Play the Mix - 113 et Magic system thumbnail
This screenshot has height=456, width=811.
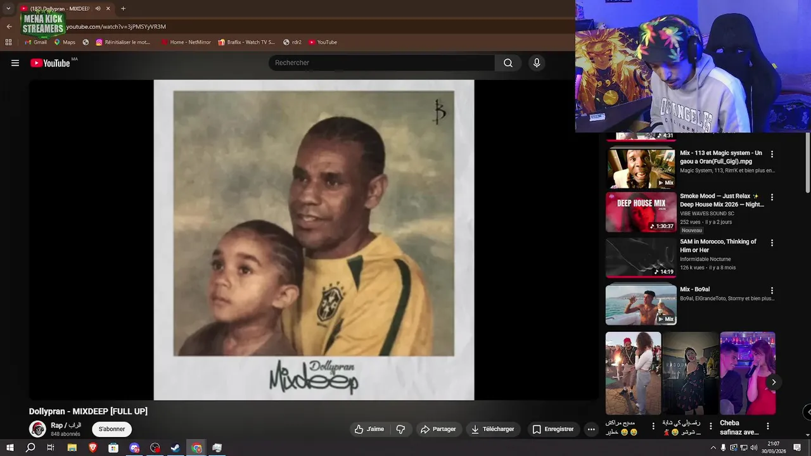[641, 168]
